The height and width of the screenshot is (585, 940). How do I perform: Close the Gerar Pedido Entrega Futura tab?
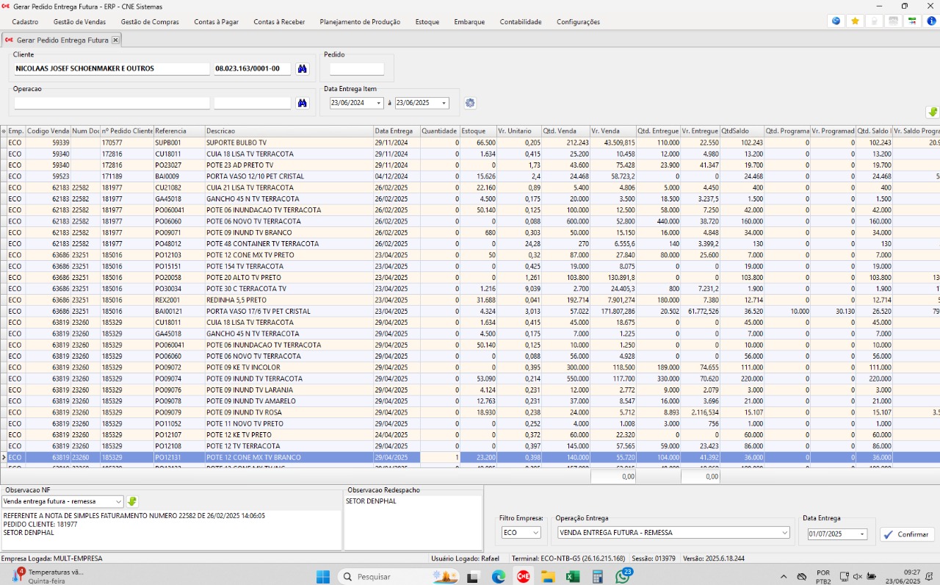pyautogui.click(x=115, y=40)
